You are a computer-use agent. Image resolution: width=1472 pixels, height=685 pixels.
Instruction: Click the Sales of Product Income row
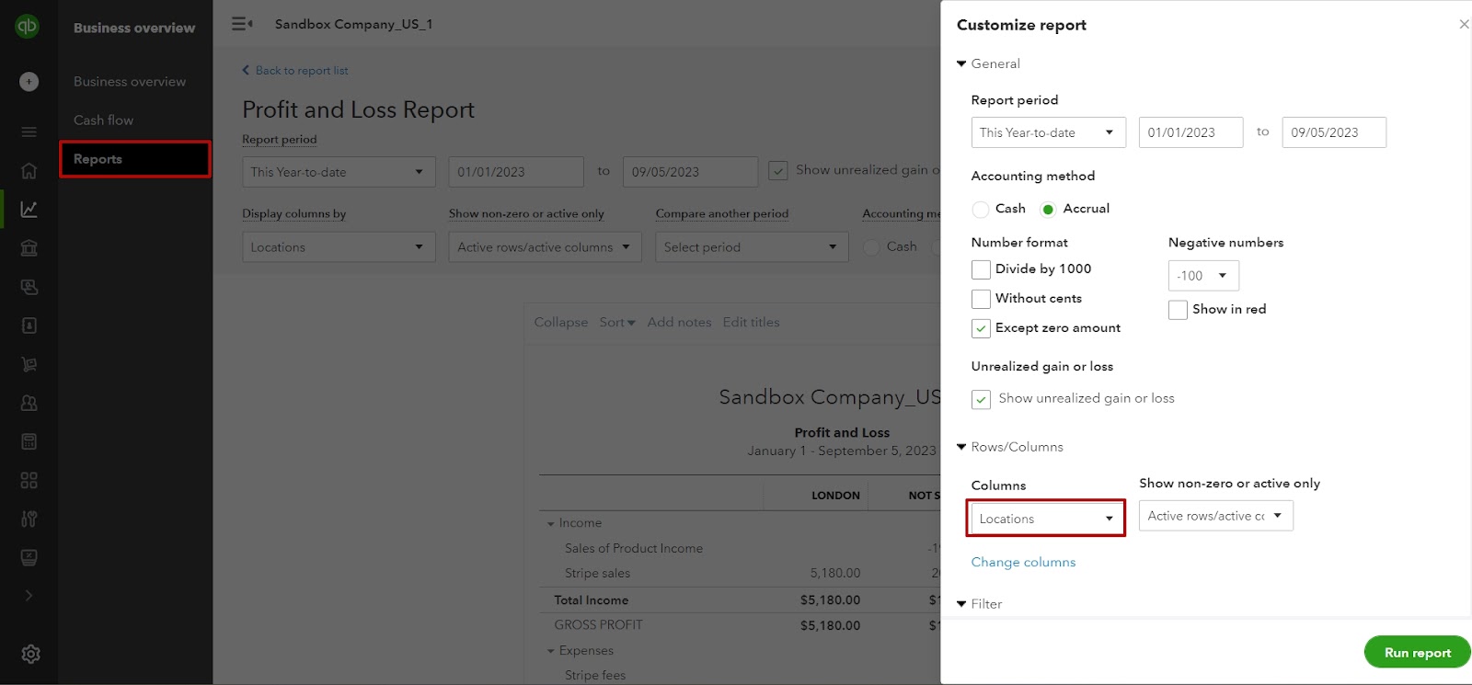pyautogui.click(x=634, y=549)
